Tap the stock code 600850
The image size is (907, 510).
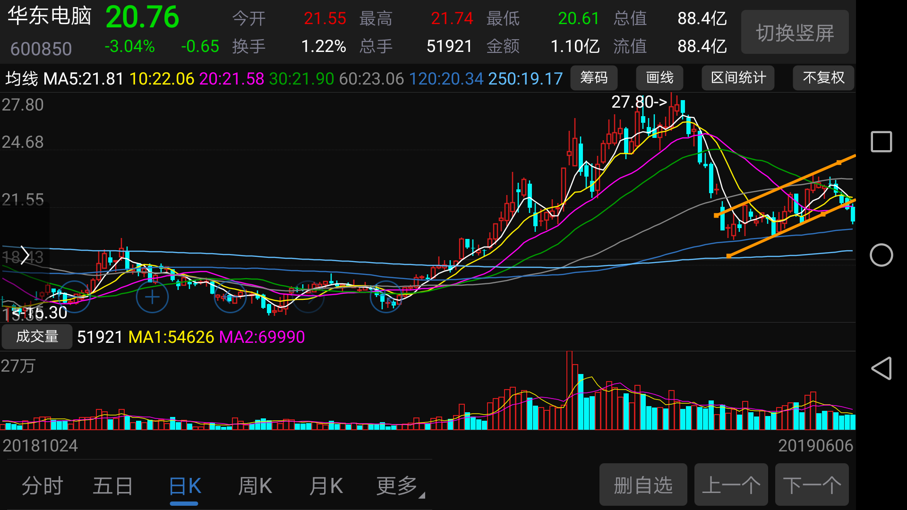[x=41, y=49]
